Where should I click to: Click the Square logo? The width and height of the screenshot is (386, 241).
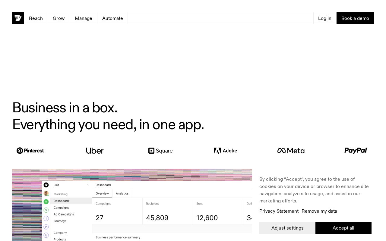[160, 151]
